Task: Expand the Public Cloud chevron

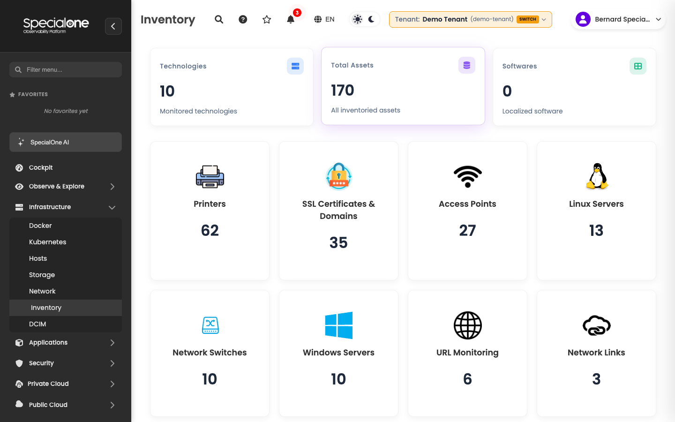Action: pyautogui.click(x=112, y=405)
